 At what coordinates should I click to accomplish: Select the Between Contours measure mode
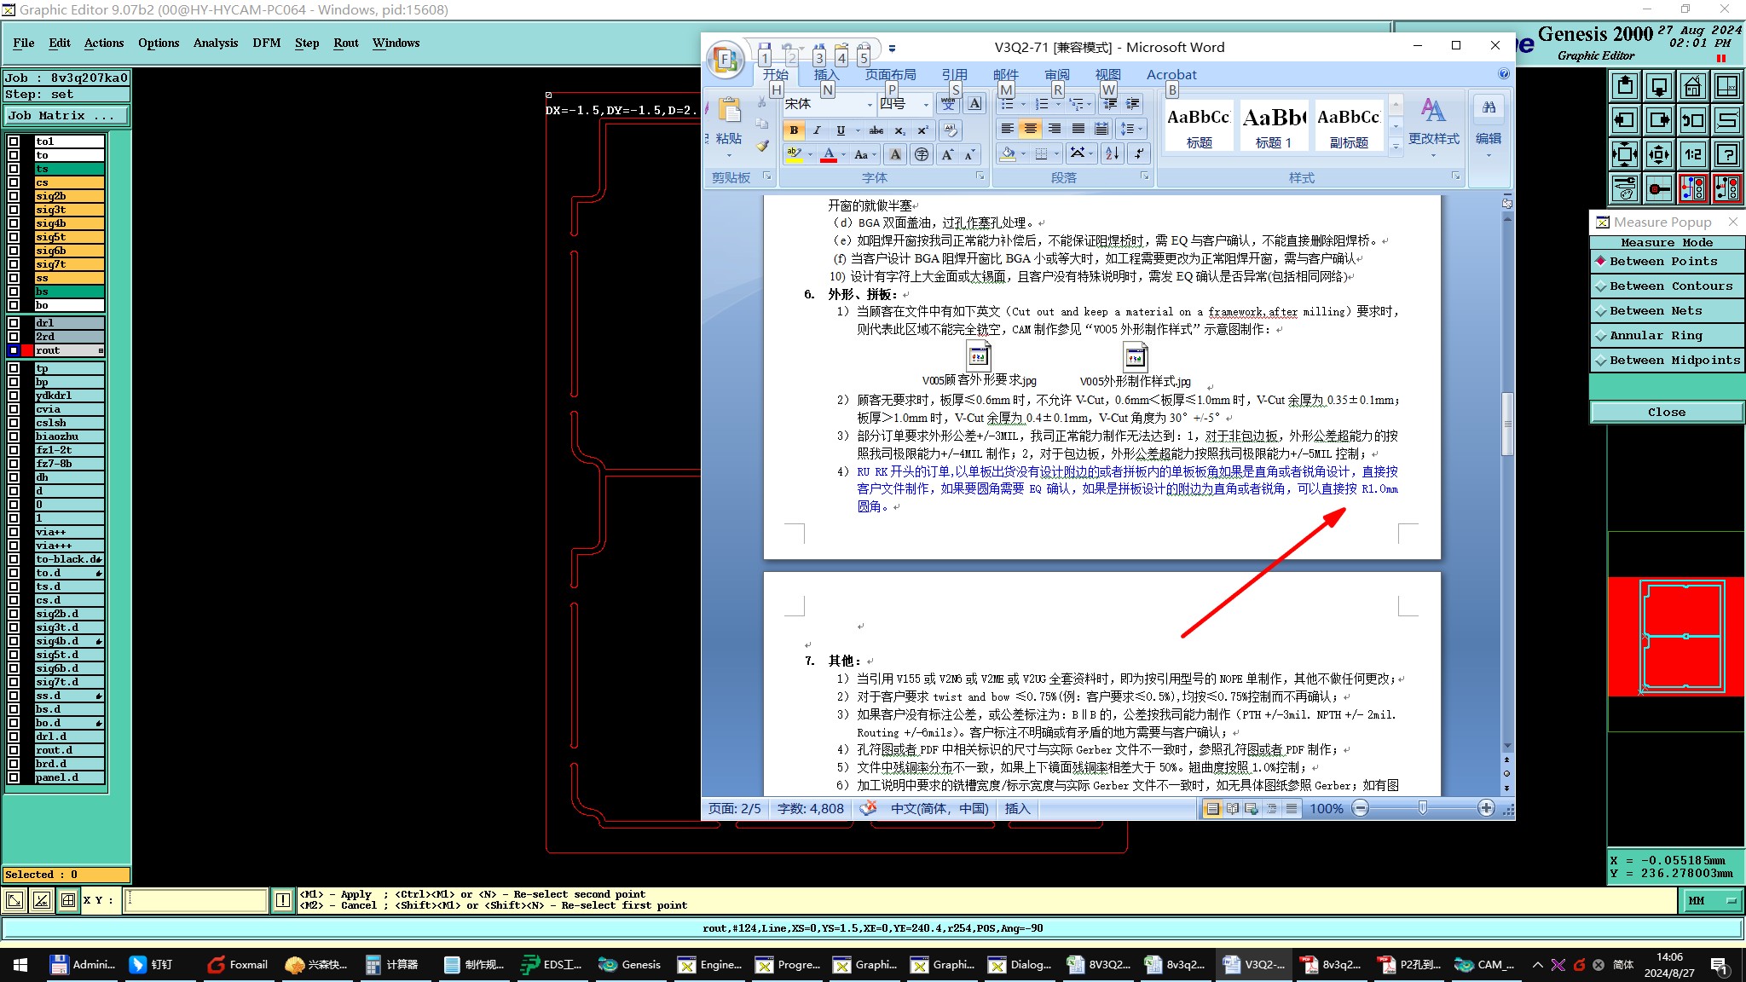[1667, 286]
